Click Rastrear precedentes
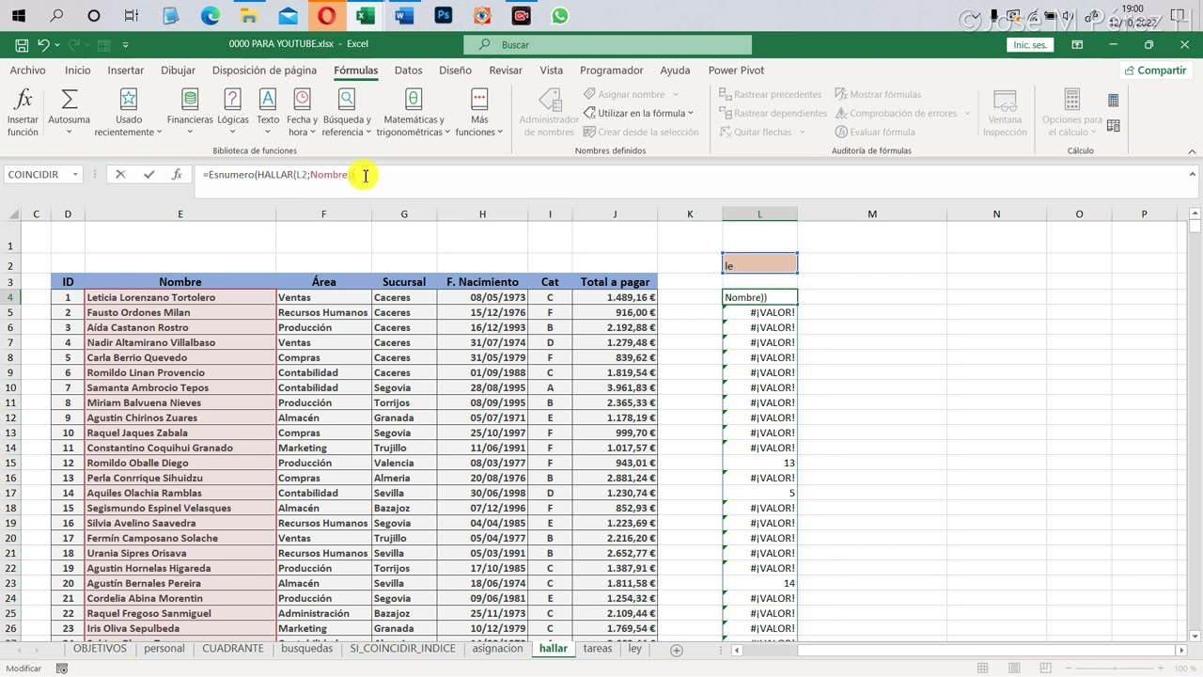 point(771,94)
